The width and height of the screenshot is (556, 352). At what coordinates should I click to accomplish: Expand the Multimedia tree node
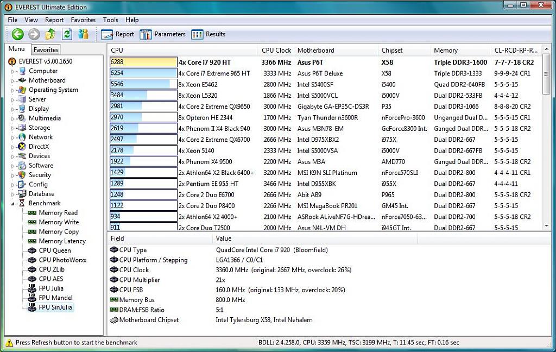(13, 118)
